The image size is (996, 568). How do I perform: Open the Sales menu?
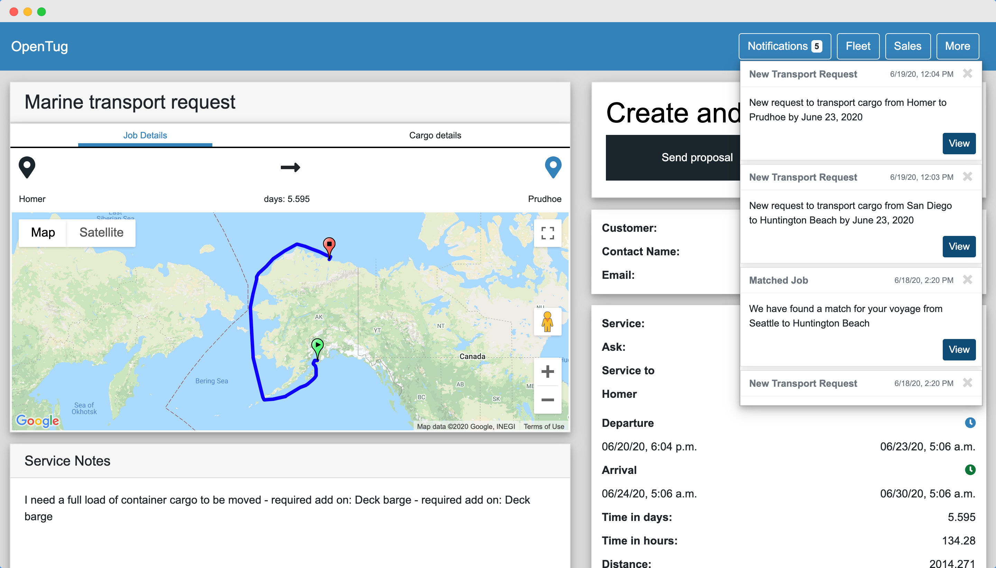point(907,46)
